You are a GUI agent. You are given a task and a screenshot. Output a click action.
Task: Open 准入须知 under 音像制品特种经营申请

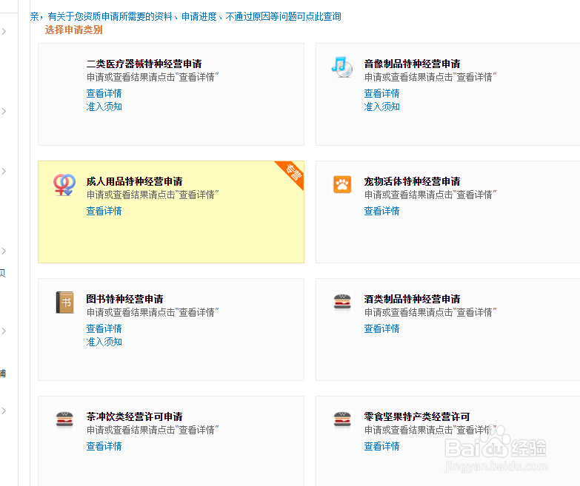click(x=381, y=107)
